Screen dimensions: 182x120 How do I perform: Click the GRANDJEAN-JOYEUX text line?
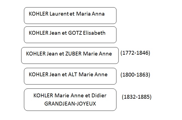tap(70, 104)
